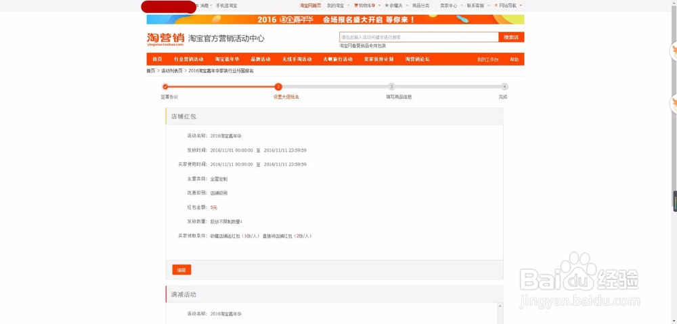Click the dark side tab on right edge

pos(675,201)
